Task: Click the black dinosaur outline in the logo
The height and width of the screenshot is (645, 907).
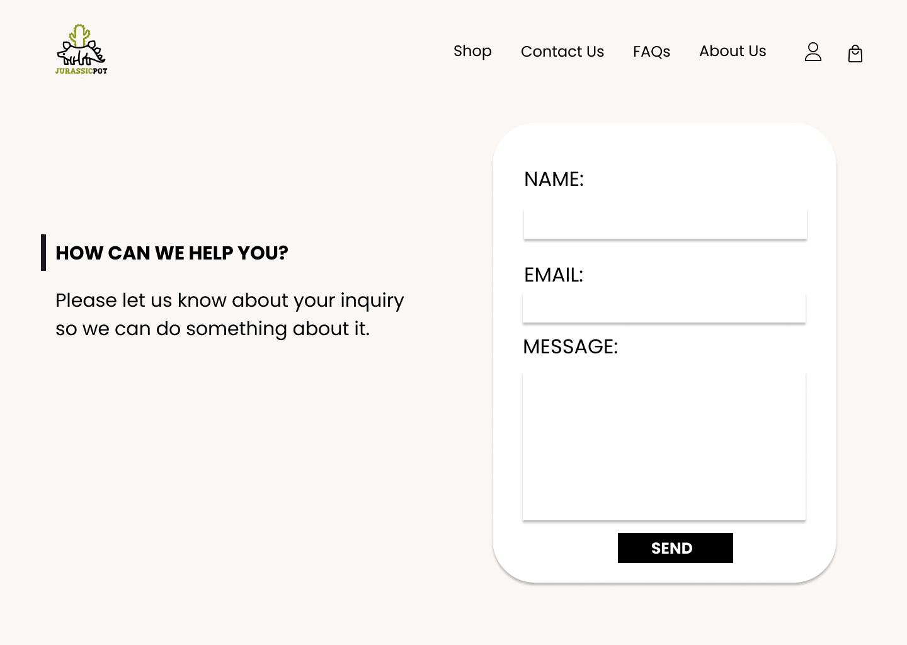Action: 82,55
